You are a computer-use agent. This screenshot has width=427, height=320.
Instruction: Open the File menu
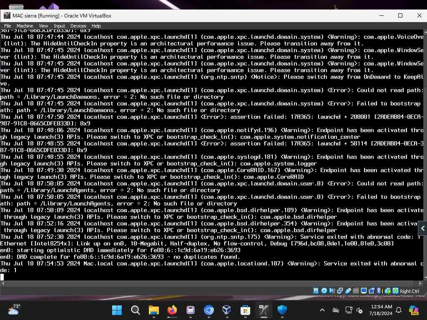[8, 26]
